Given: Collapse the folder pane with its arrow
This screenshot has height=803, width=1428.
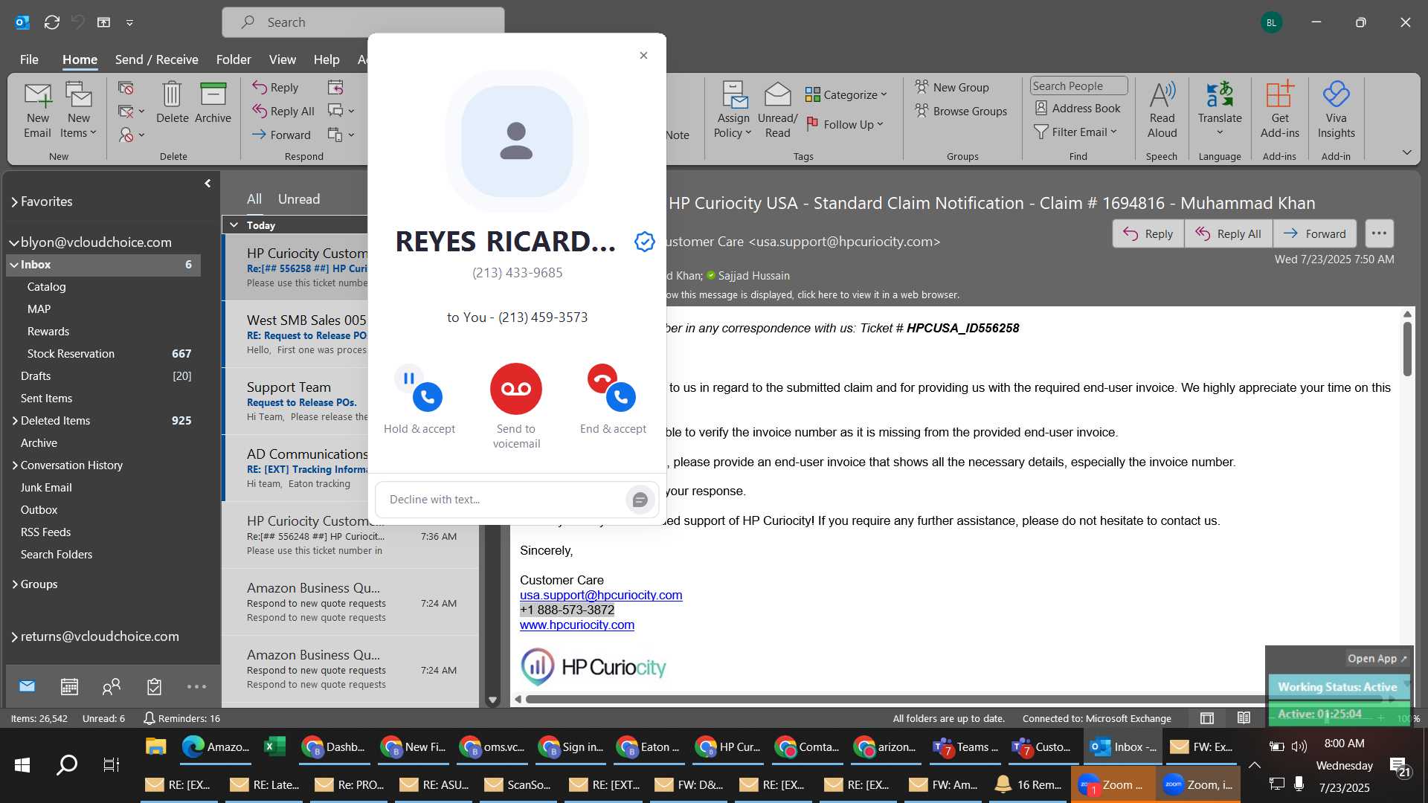Looking at the screenshot, I should point(208,183).
